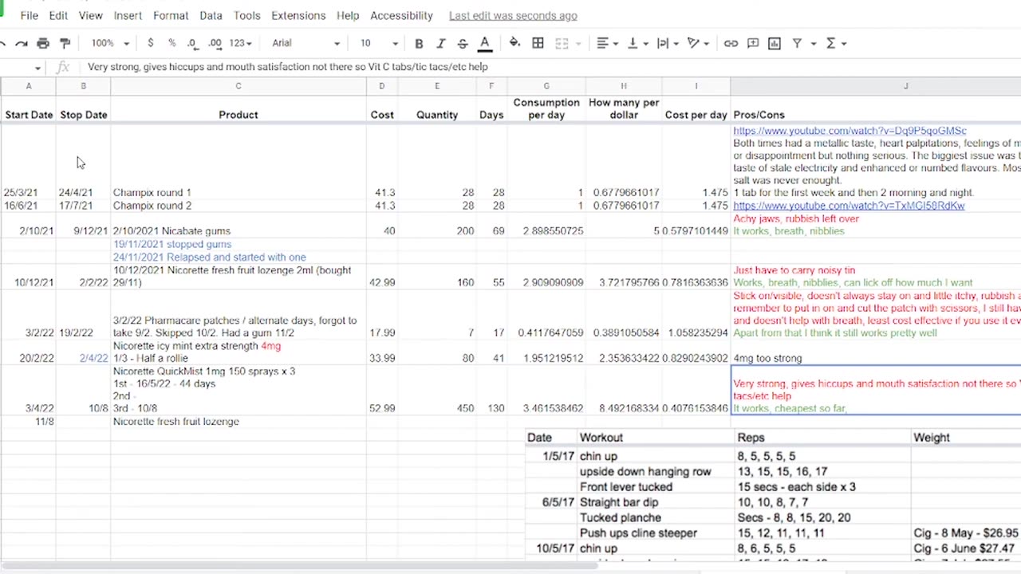
Task: Open the fill color bucket
Action: [514, 43]
